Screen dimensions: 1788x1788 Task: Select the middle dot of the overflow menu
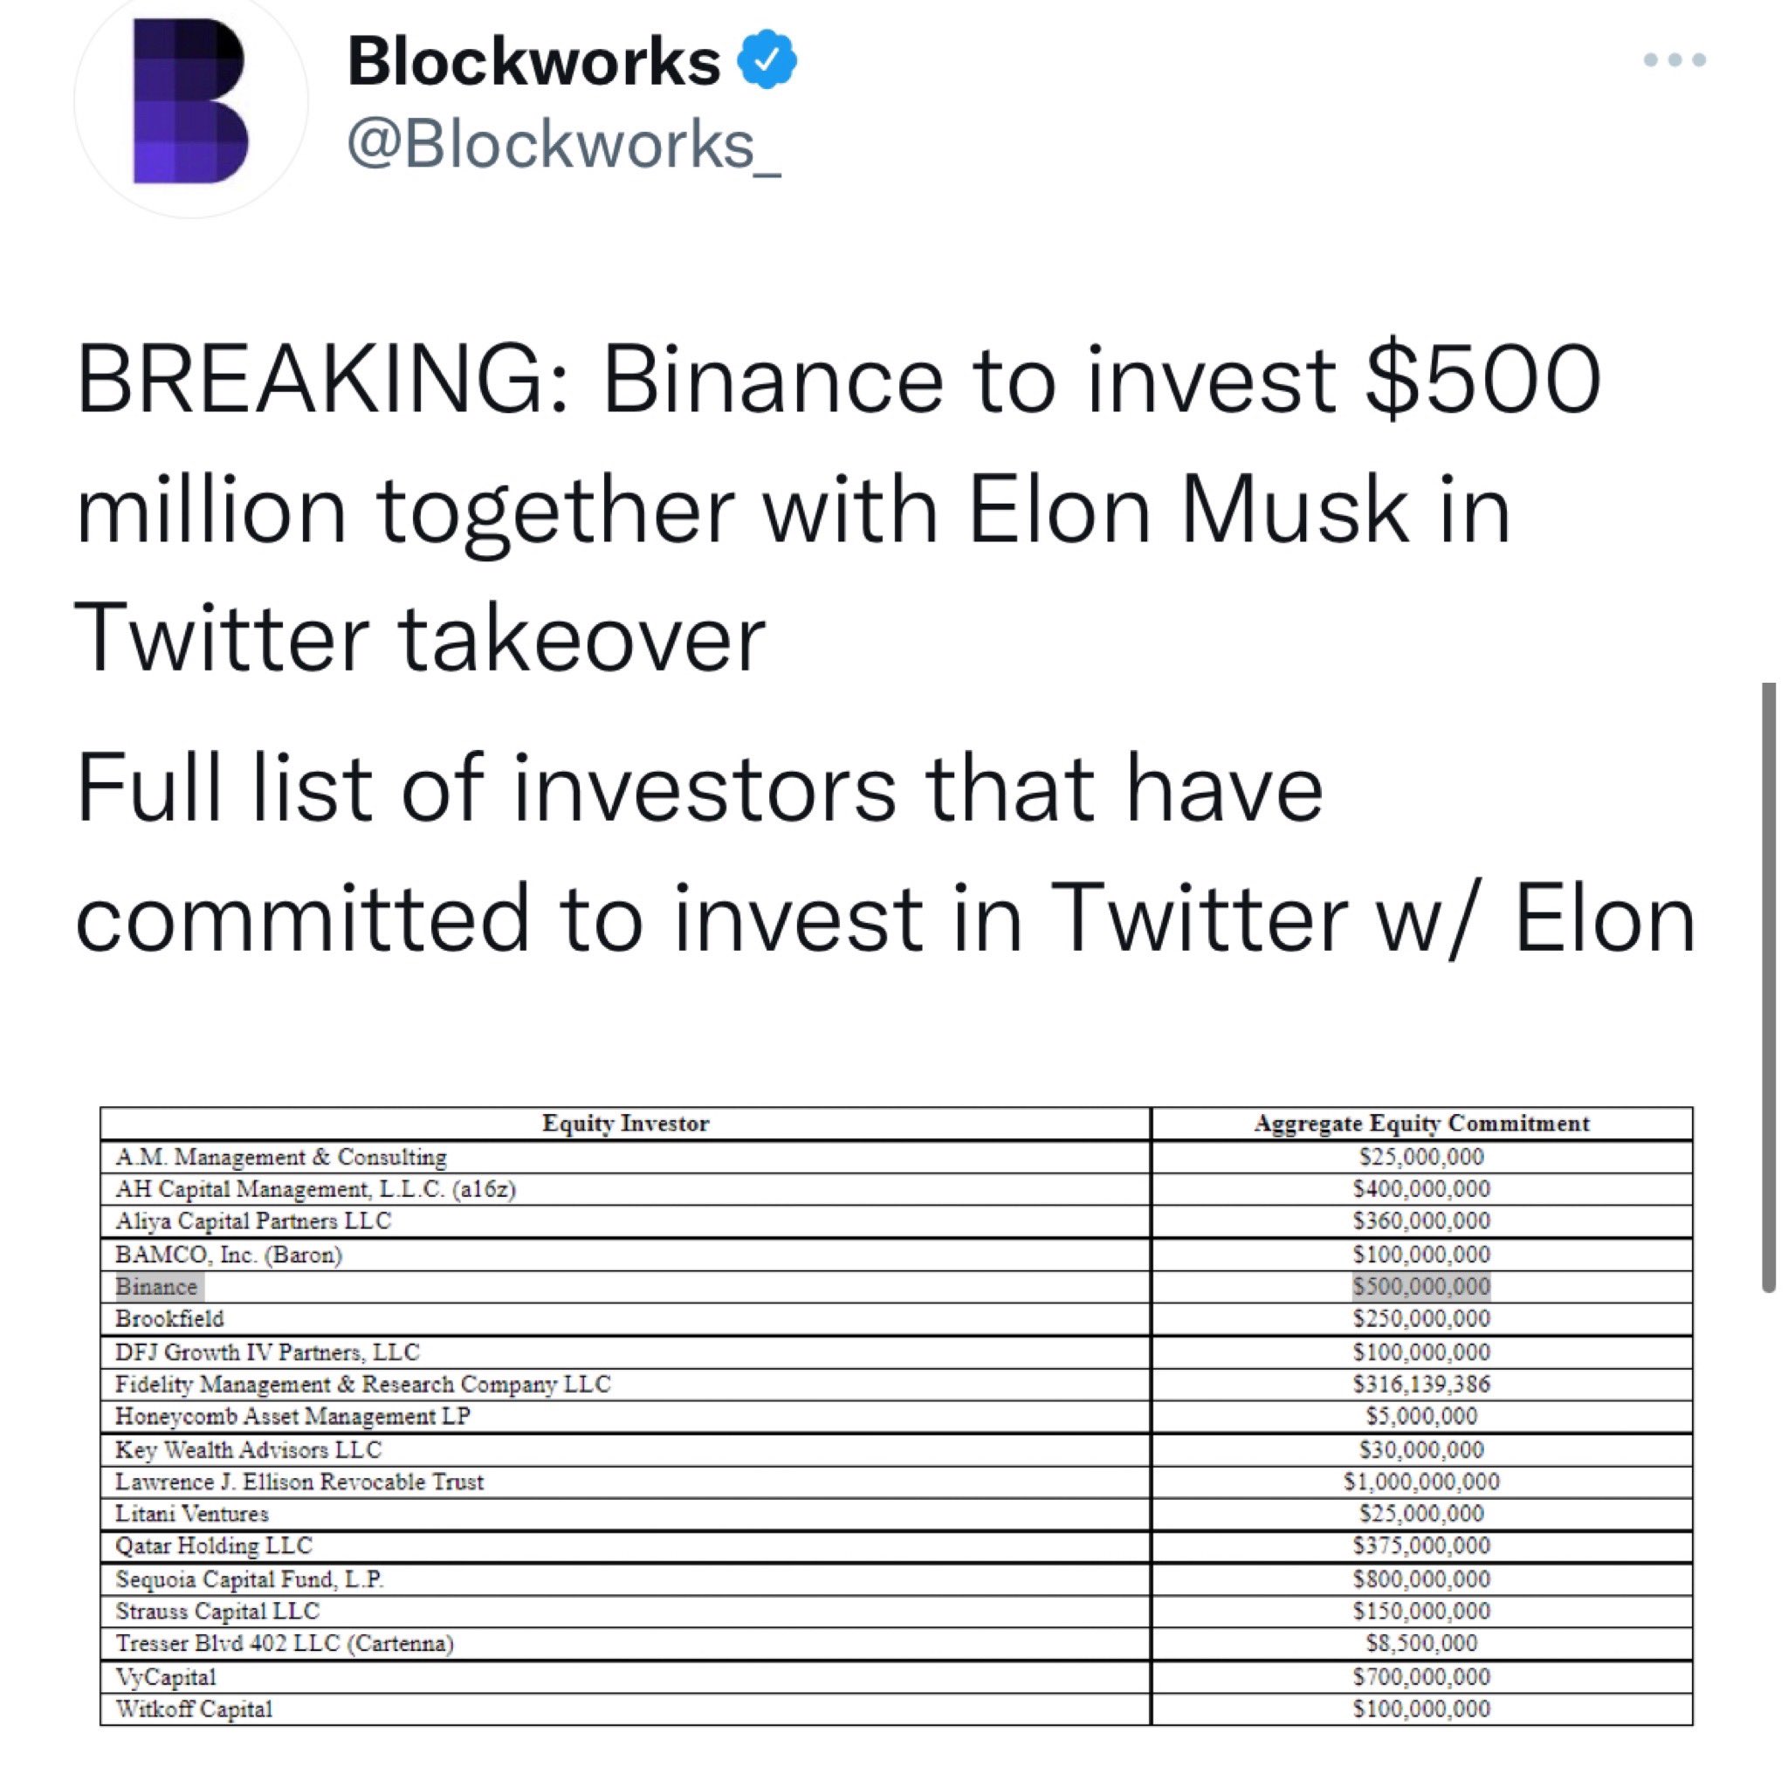tap(1677, 59)
